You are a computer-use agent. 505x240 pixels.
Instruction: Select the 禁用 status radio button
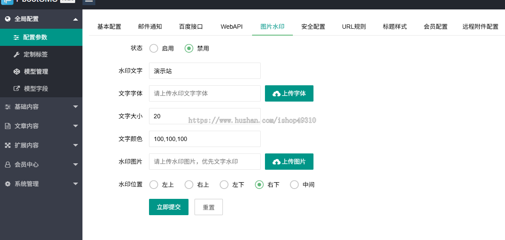pos(189,48)
